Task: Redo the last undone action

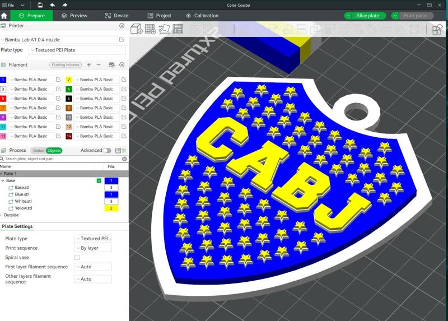Action: click(64, 5)
